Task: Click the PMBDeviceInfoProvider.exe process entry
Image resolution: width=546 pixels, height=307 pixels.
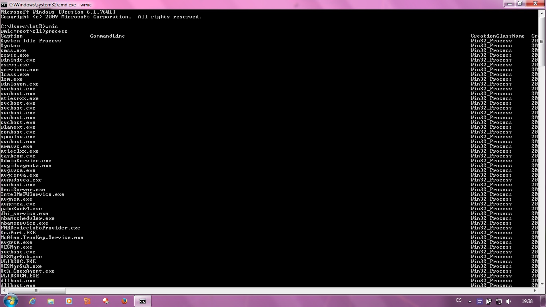Action: tap(40, 228)
